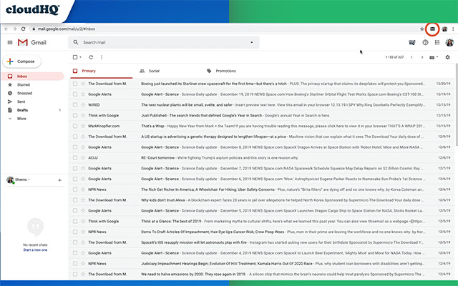Screen dimensions: 458x286
Task: Open the select dropdown arrow beside checkbox
Action: pyautogui.click(x=81, y=57)
